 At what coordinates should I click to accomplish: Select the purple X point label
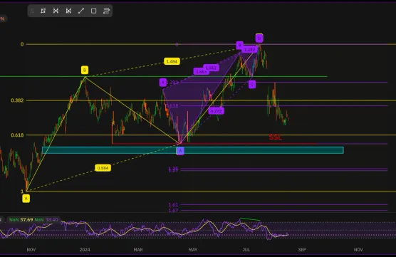tap(163, 83)
